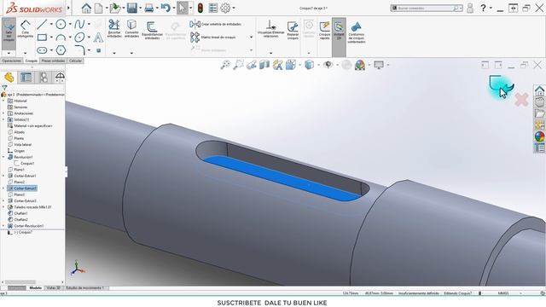Image resolution: width=546 pixels, height=307 pixels.
Task: Open dropdown arrow beside Circle tool
Action: 70,25
